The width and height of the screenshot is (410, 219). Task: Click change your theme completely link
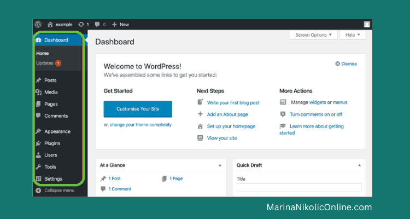click(140, 125)
